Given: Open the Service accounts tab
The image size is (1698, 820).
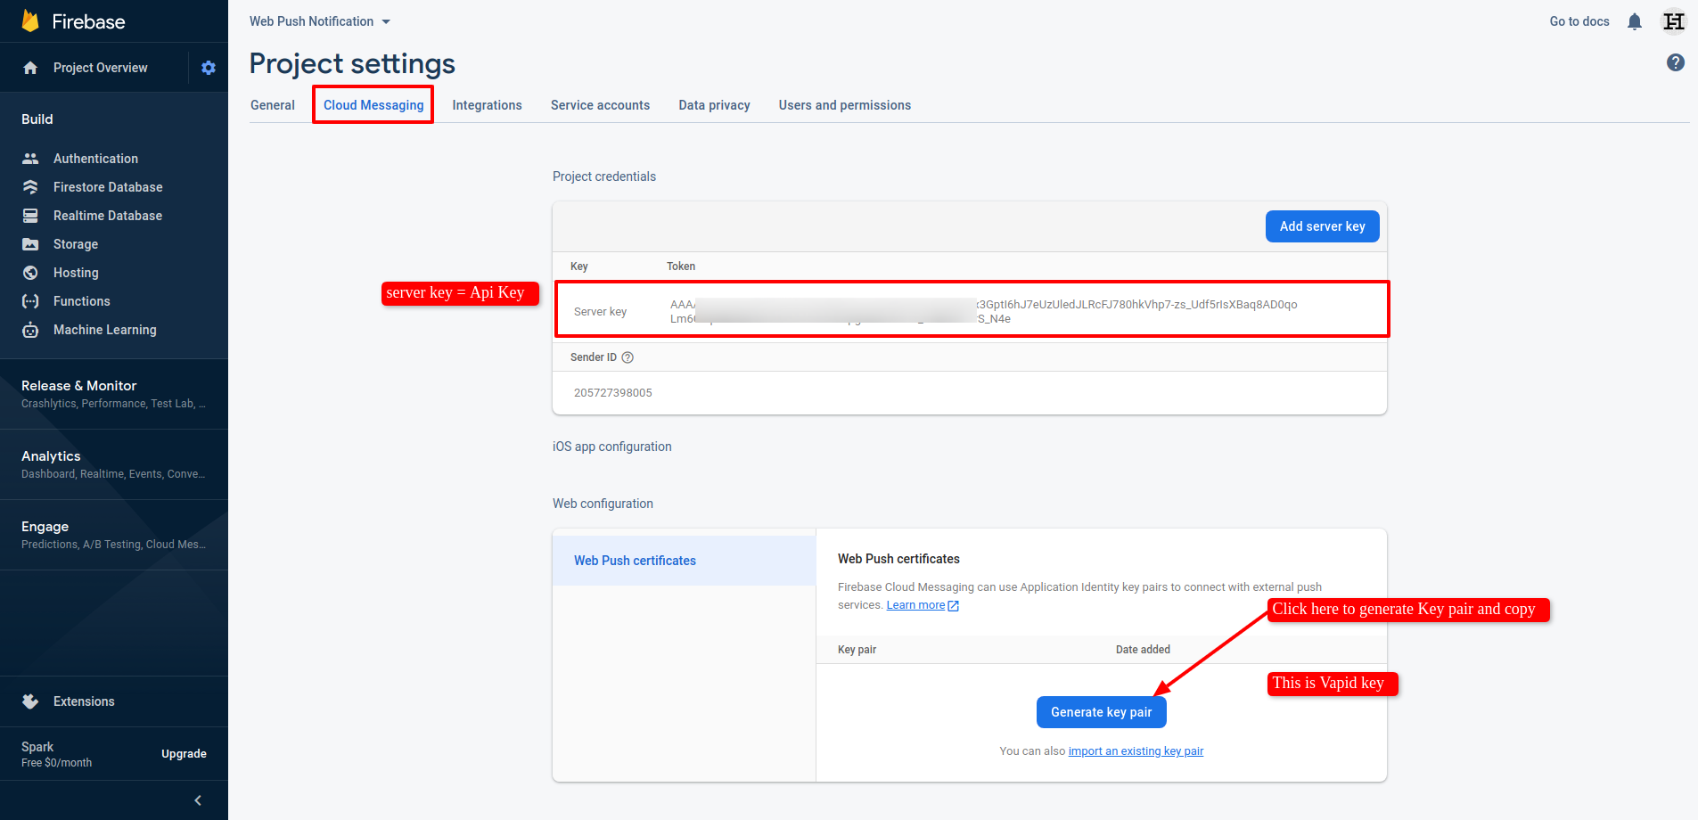Looking at the screenshot, I should pos(600,105).
